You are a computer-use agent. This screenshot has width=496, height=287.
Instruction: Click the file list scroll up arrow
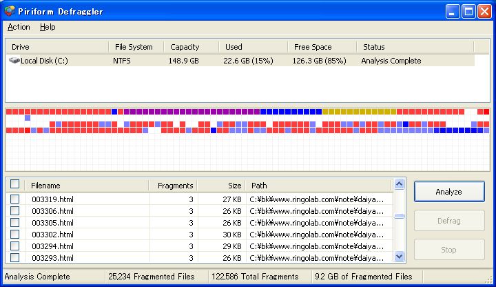(399, 184)
